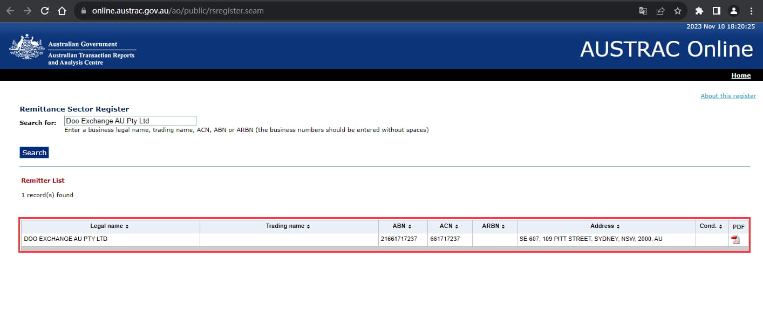Click the browser address bar URL

pos(178,11)
